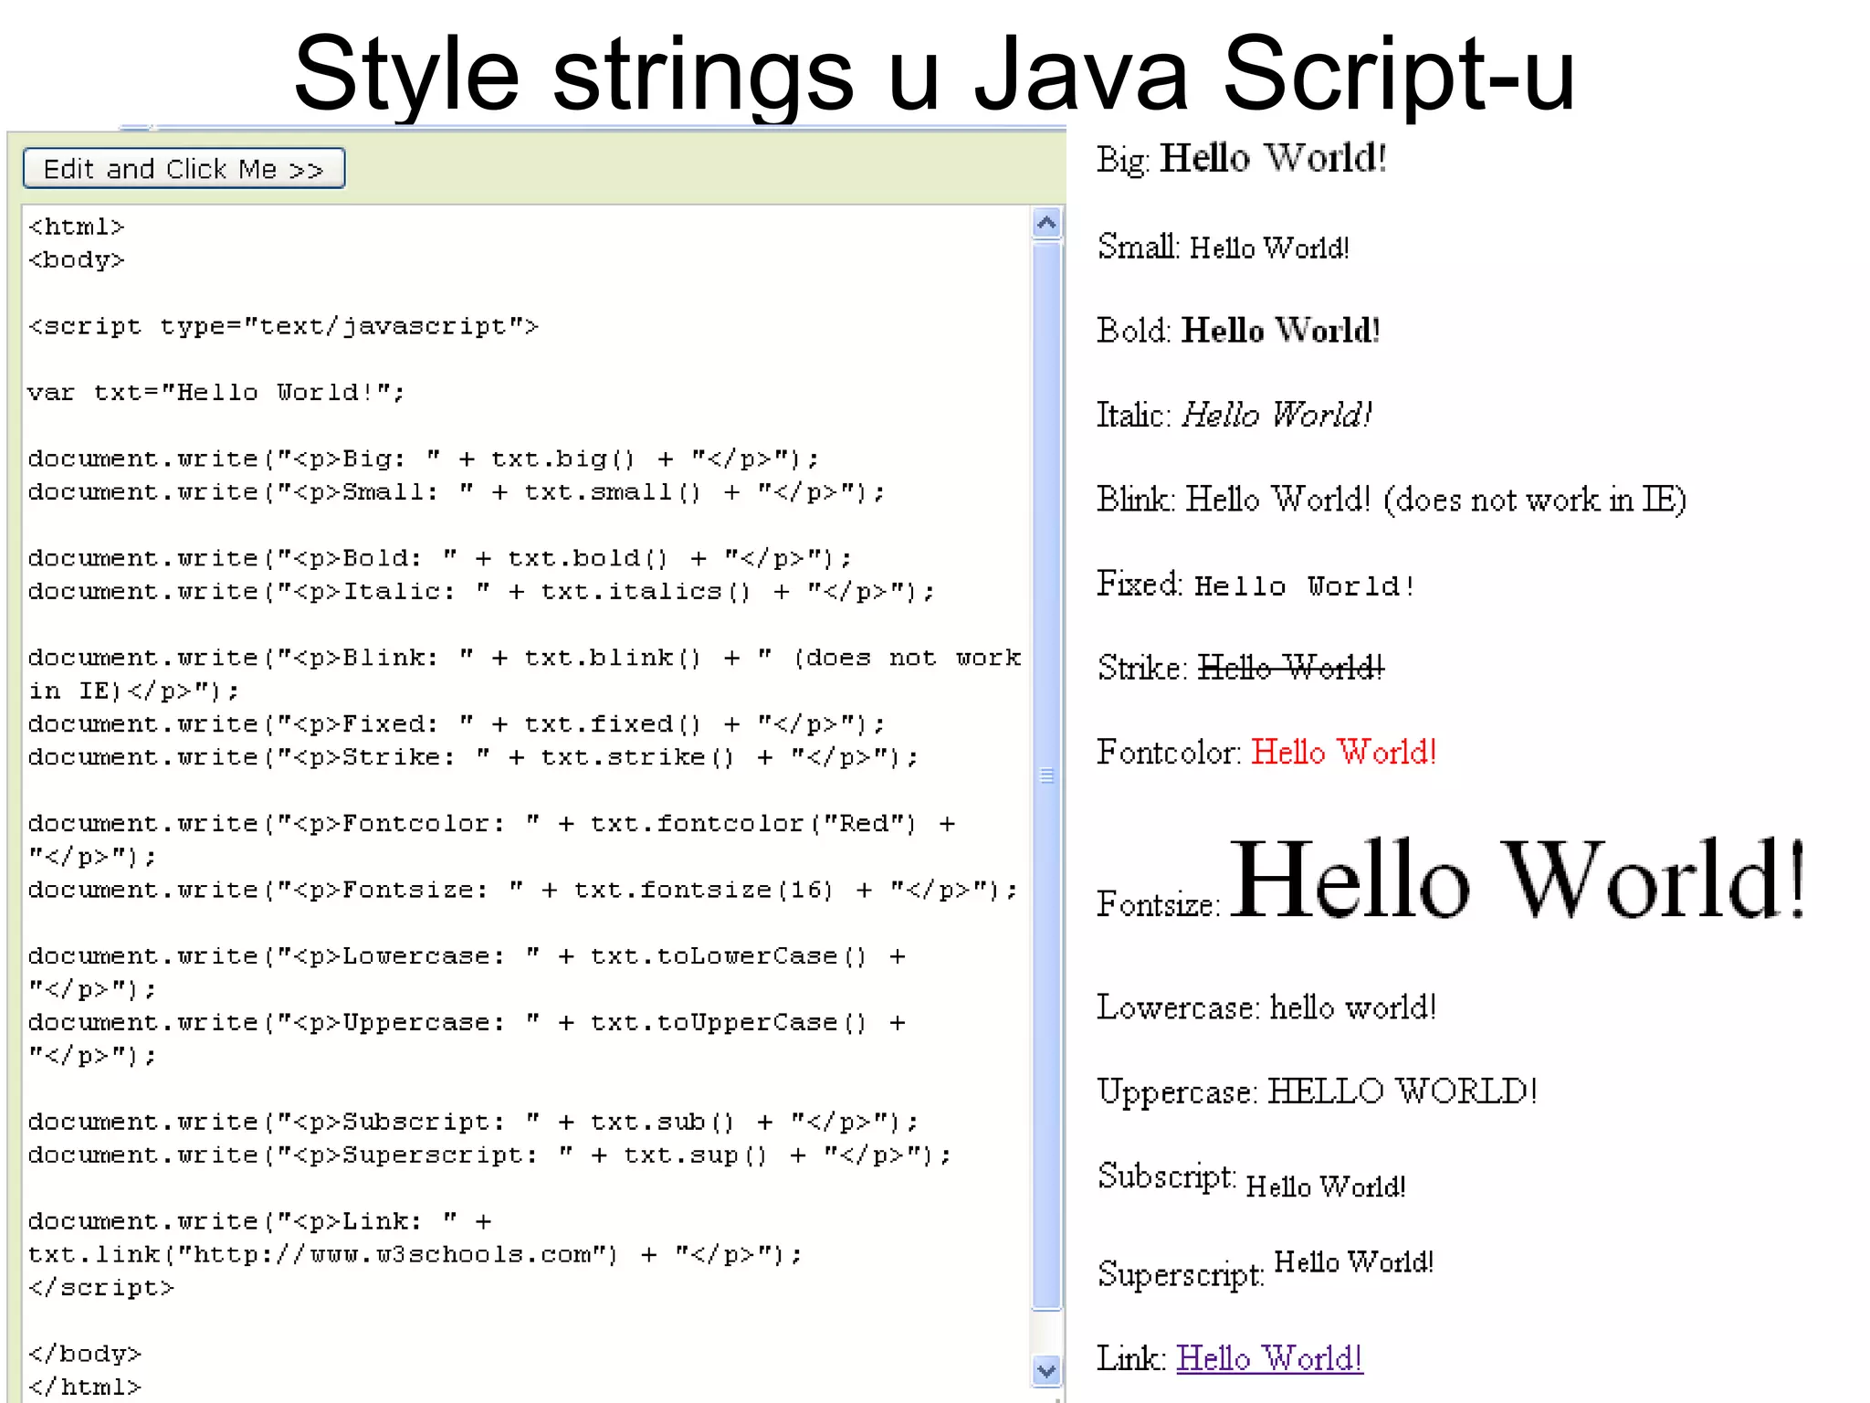Click the Superscript Hello World! output

1353,1261
